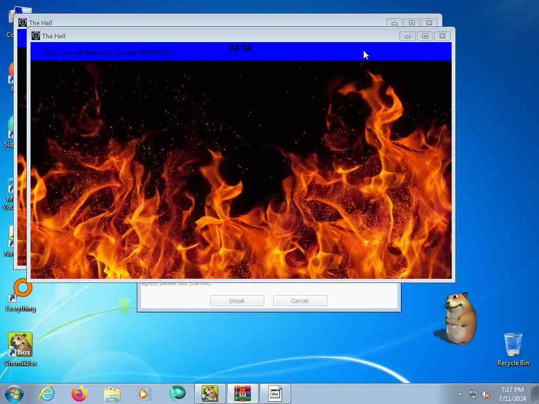Open the Windows Start menu orb

click(x=14, y=393)
